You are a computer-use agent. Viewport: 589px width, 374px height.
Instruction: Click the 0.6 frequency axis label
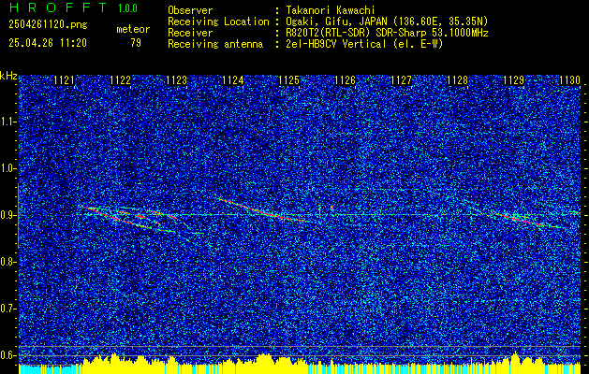click(x=8, y=355)
